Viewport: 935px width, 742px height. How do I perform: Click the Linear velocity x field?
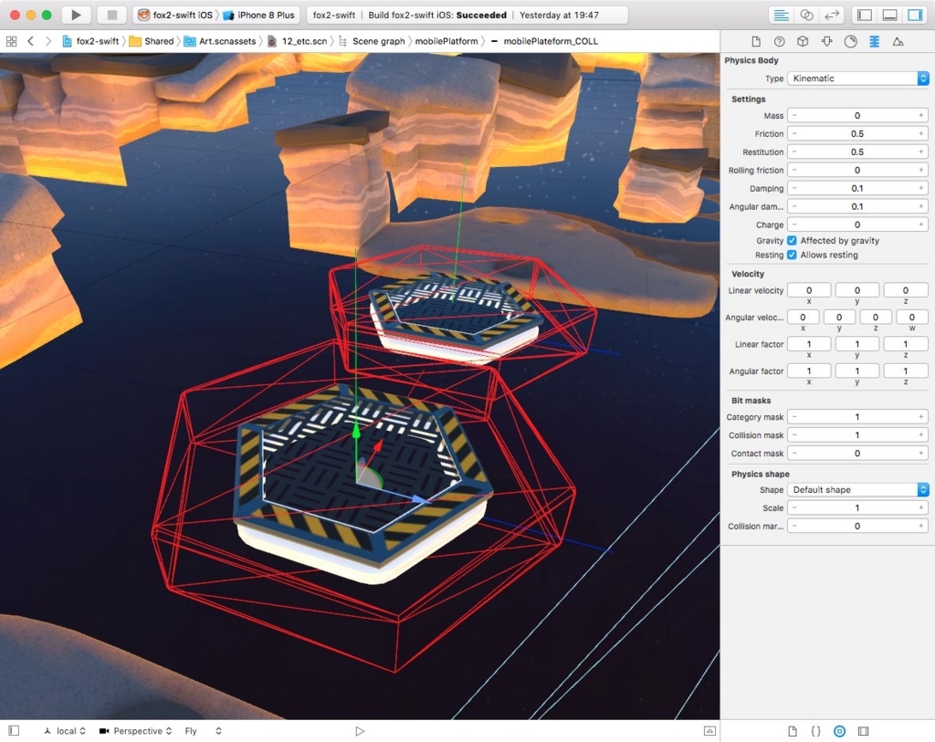pos(809,290)
